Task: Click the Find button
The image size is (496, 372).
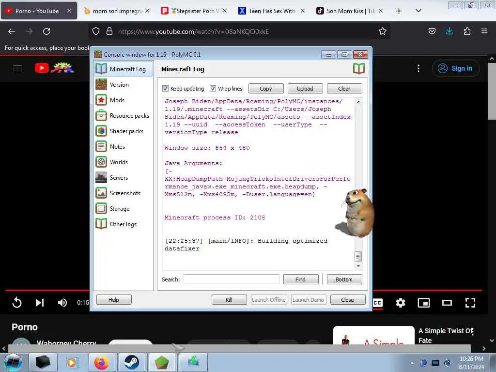Action: point(300,279)
